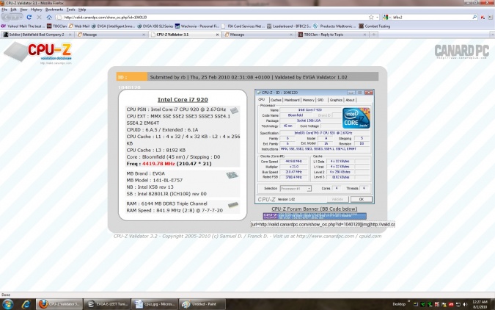Screen dimensions: 495x310
Task: Select Memory tab in CPU-Z image
Action: pyautogui.click(x=308, y=100)
